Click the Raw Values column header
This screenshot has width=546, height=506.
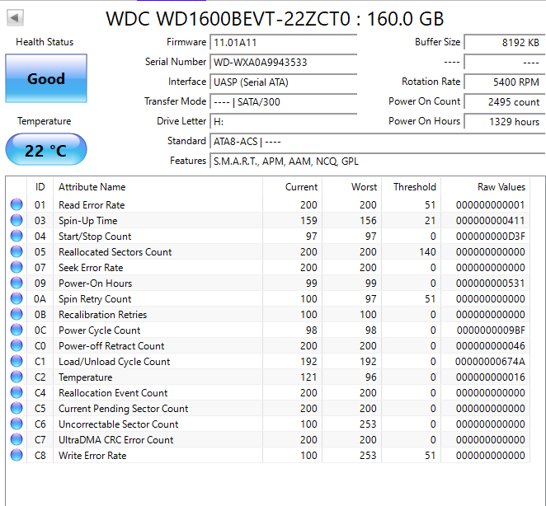click(486, 187)
